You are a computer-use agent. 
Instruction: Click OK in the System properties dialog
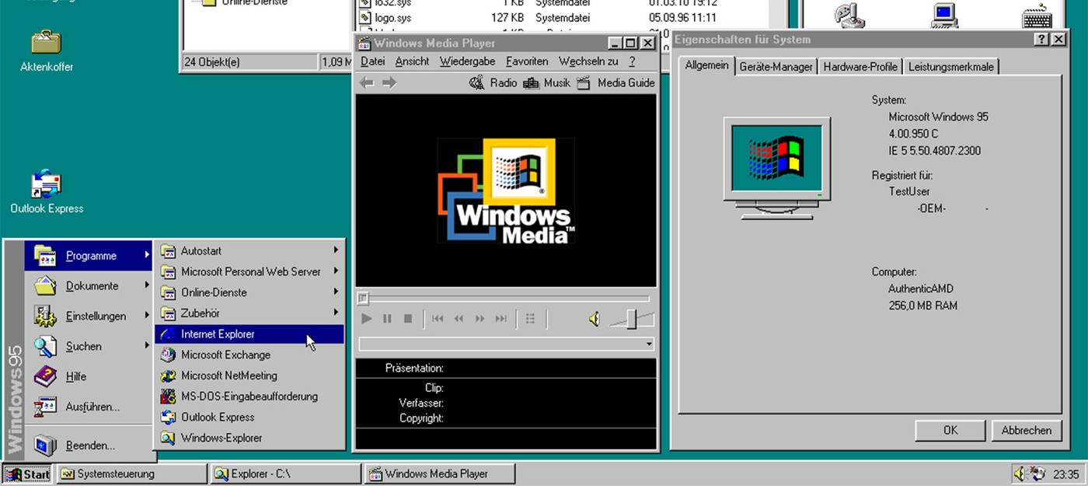(950, 430)
